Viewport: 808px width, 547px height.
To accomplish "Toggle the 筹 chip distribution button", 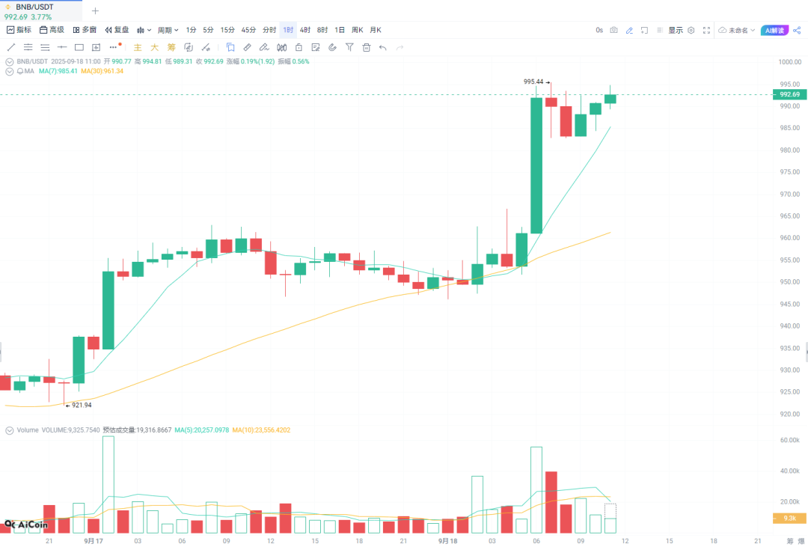I will 171,47.
